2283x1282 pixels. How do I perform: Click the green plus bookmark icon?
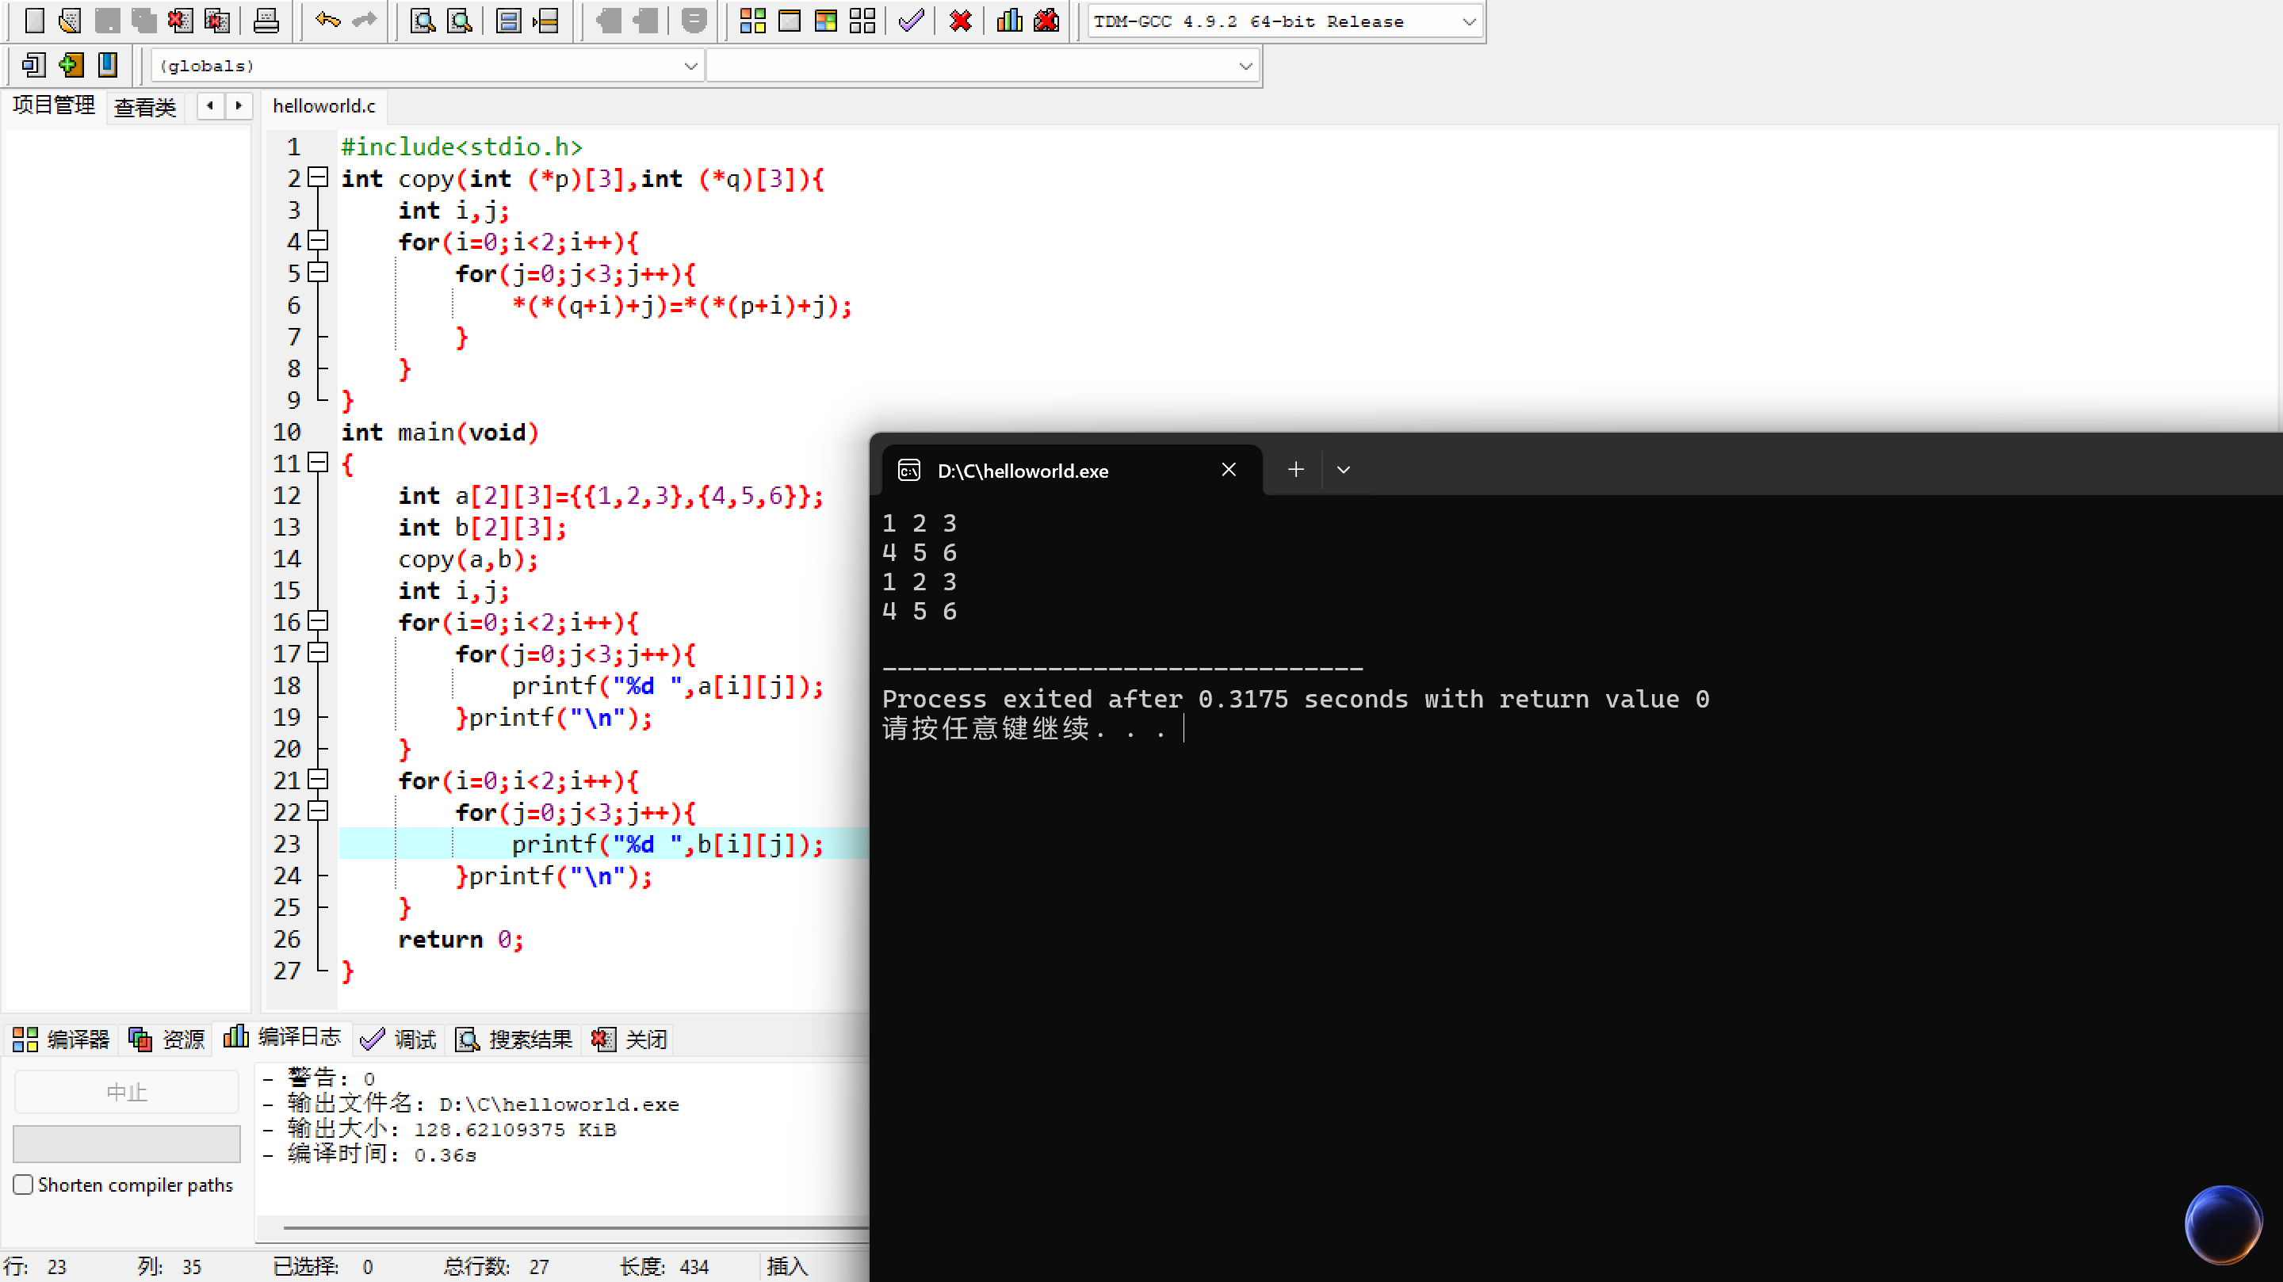click(x=71, y=65)
